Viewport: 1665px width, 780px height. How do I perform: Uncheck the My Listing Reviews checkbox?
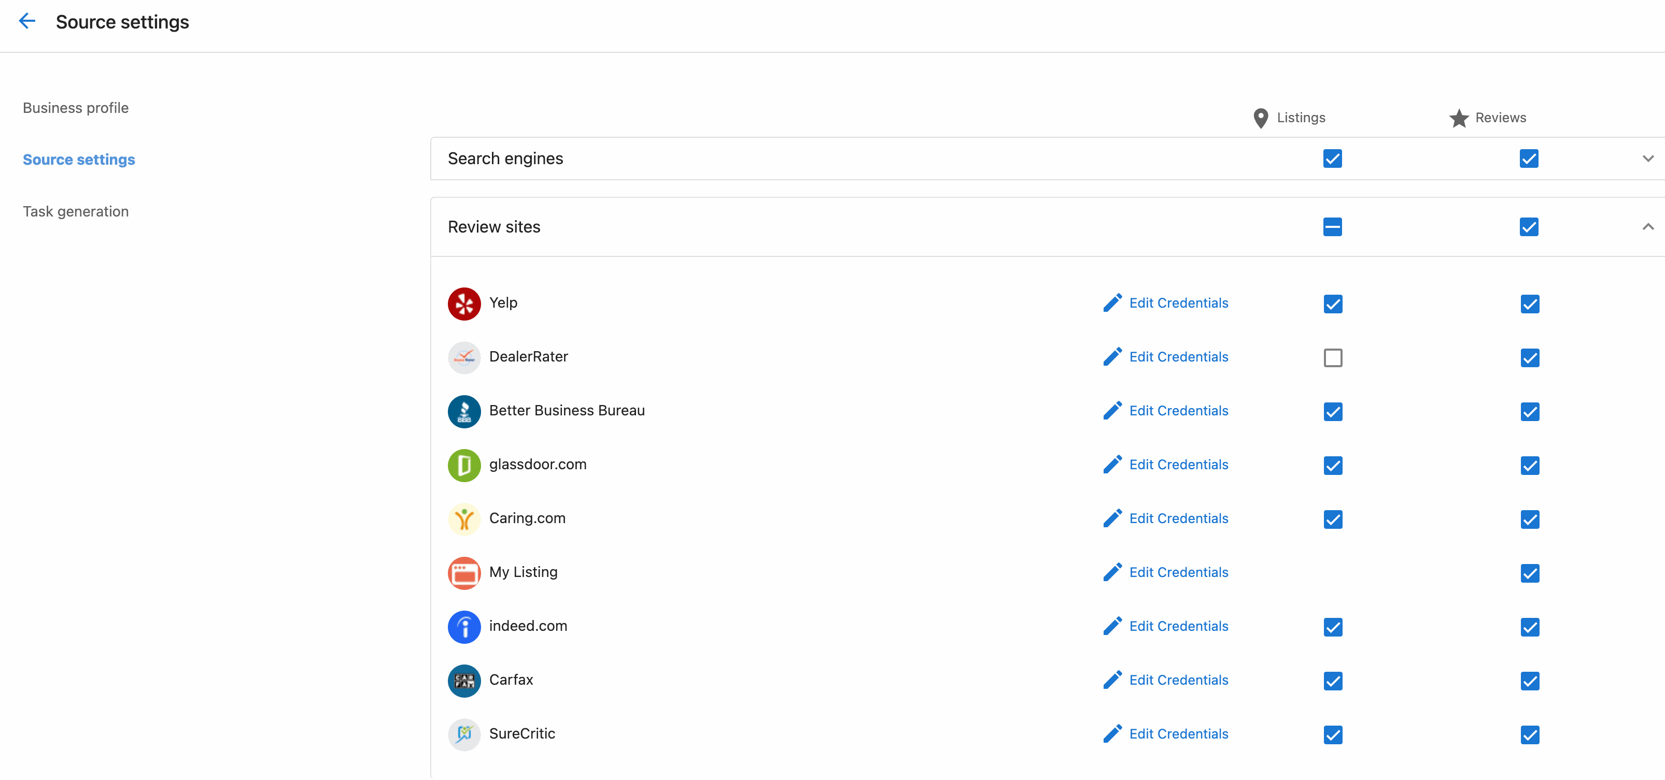[x=1529, y=573]
